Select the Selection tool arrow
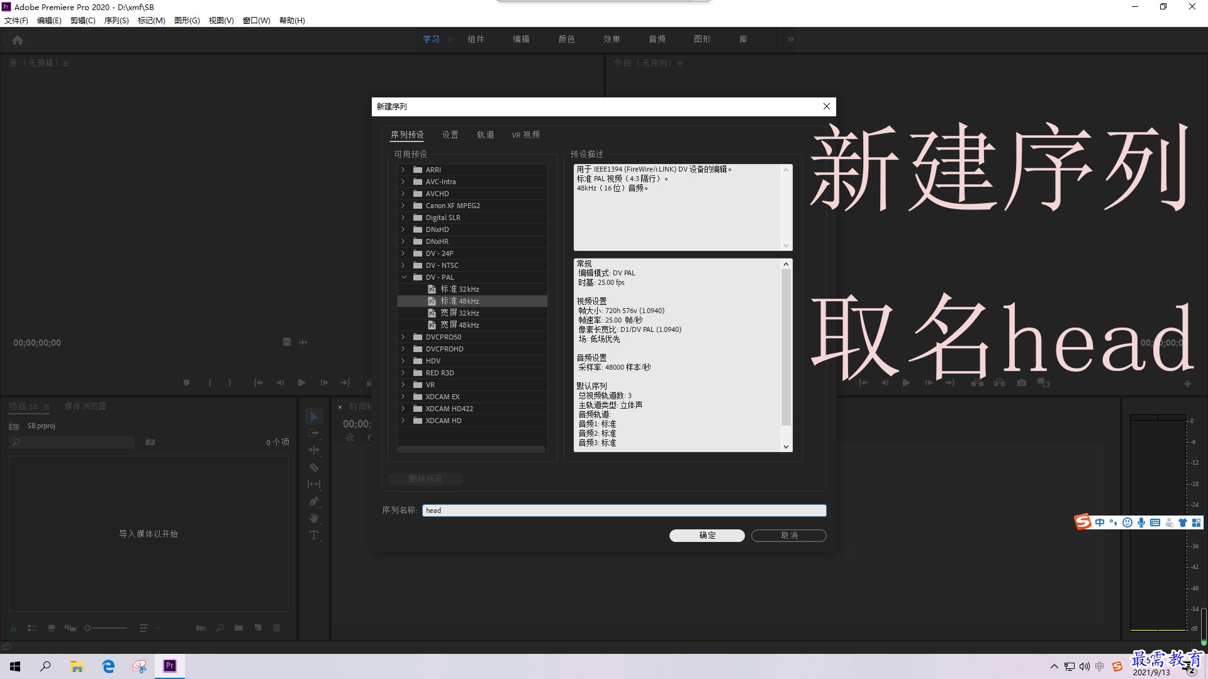Viewport: 1208px width, 679px height. pyautogui.click(x=314, y=416)
